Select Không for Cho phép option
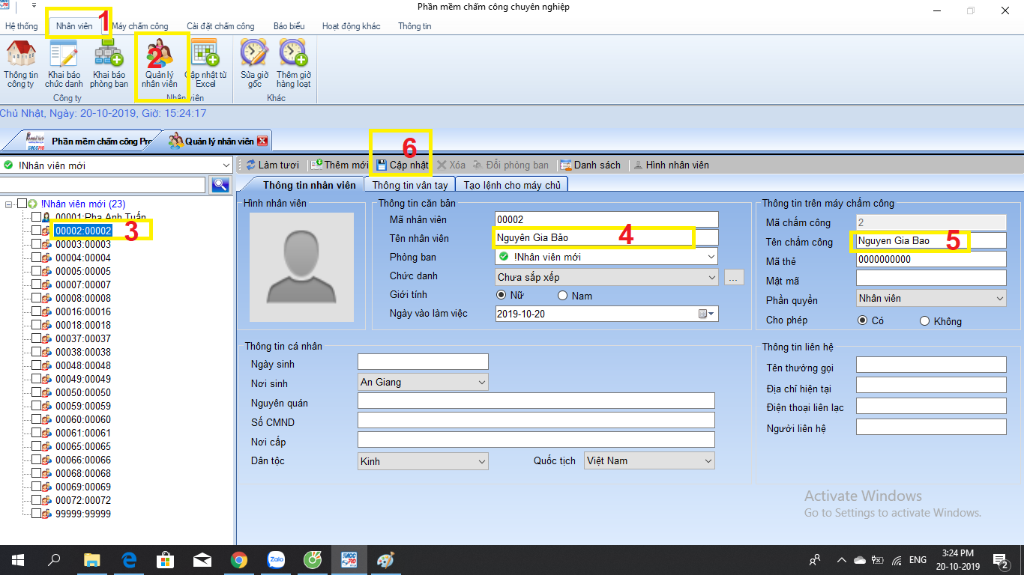The width and height of the screenshot is (1024, 575). (924, 321)
